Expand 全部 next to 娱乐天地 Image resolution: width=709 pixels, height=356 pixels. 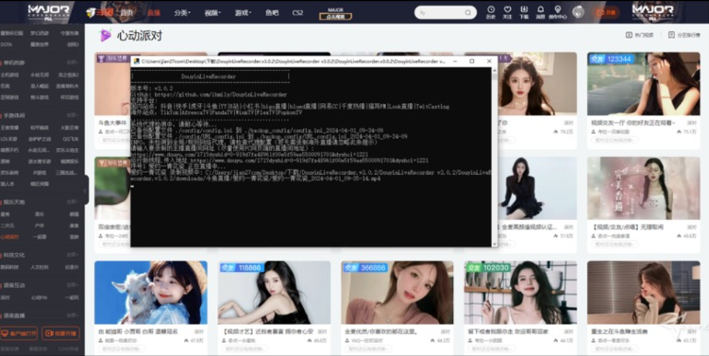73,202
